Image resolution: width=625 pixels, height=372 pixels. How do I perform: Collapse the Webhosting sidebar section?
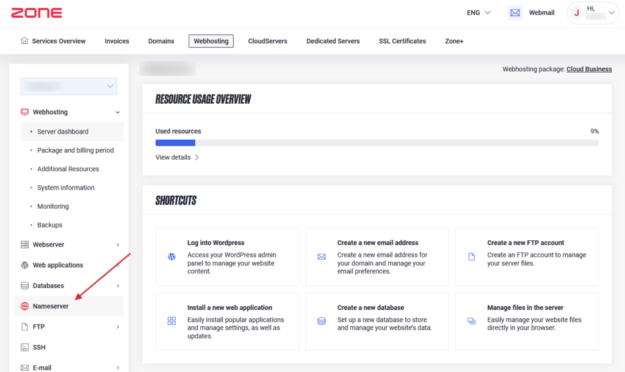(118, 112)
